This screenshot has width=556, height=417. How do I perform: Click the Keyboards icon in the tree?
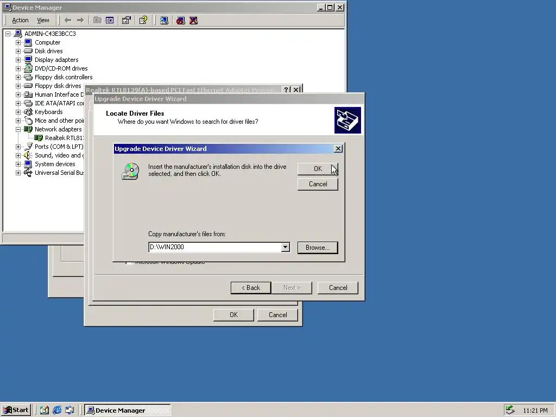[x=28, y=112]
